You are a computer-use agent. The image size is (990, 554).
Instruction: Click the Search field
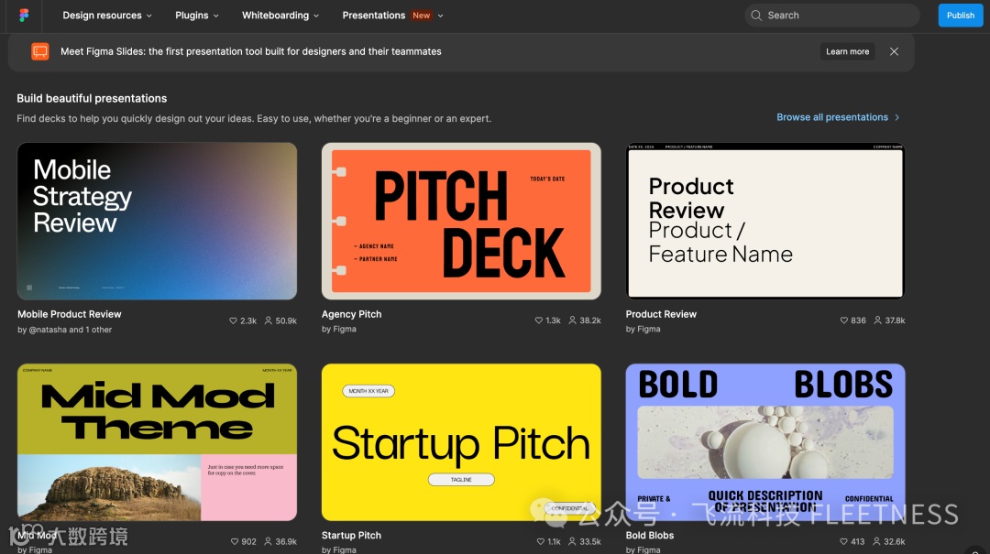[x=832, y=16]
